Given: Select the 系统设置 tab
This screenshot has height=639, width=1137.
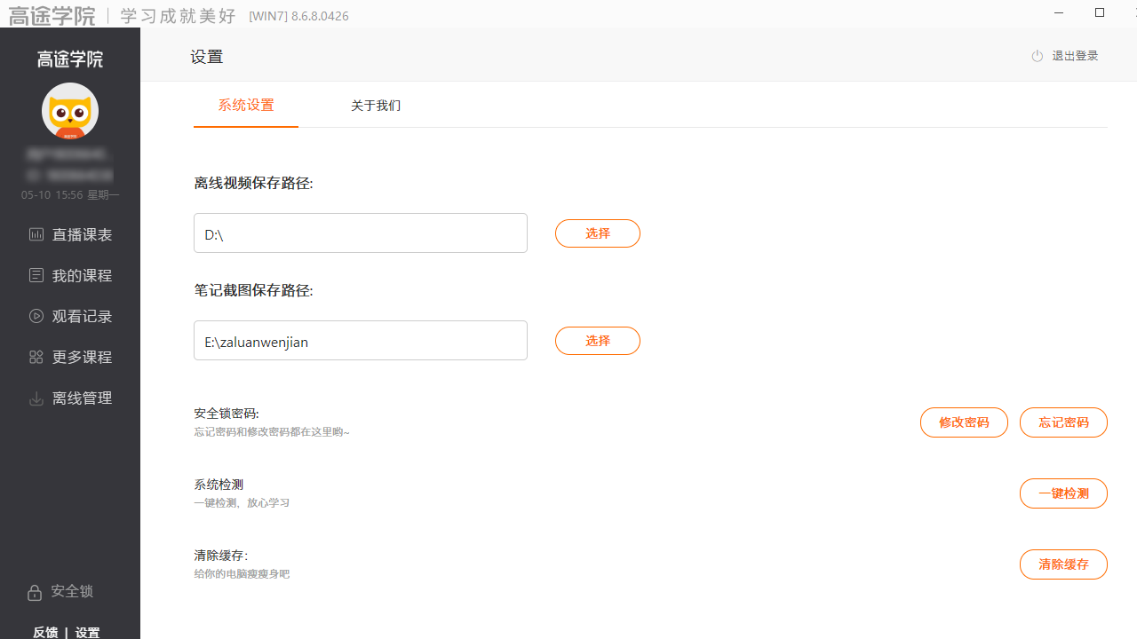Looking at the screenshot, I should [x=245, y=105].
